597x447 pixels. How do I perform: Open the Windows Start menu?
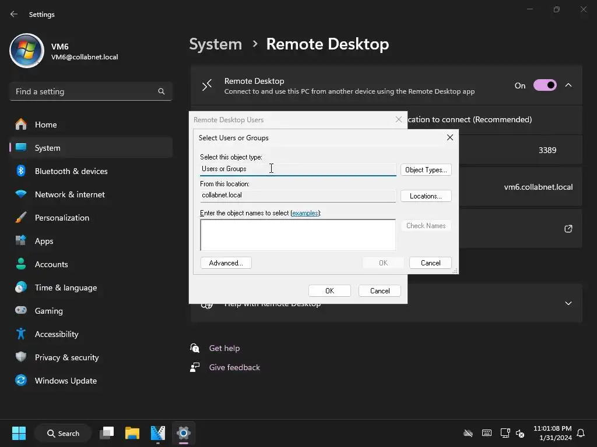[19, 433]
